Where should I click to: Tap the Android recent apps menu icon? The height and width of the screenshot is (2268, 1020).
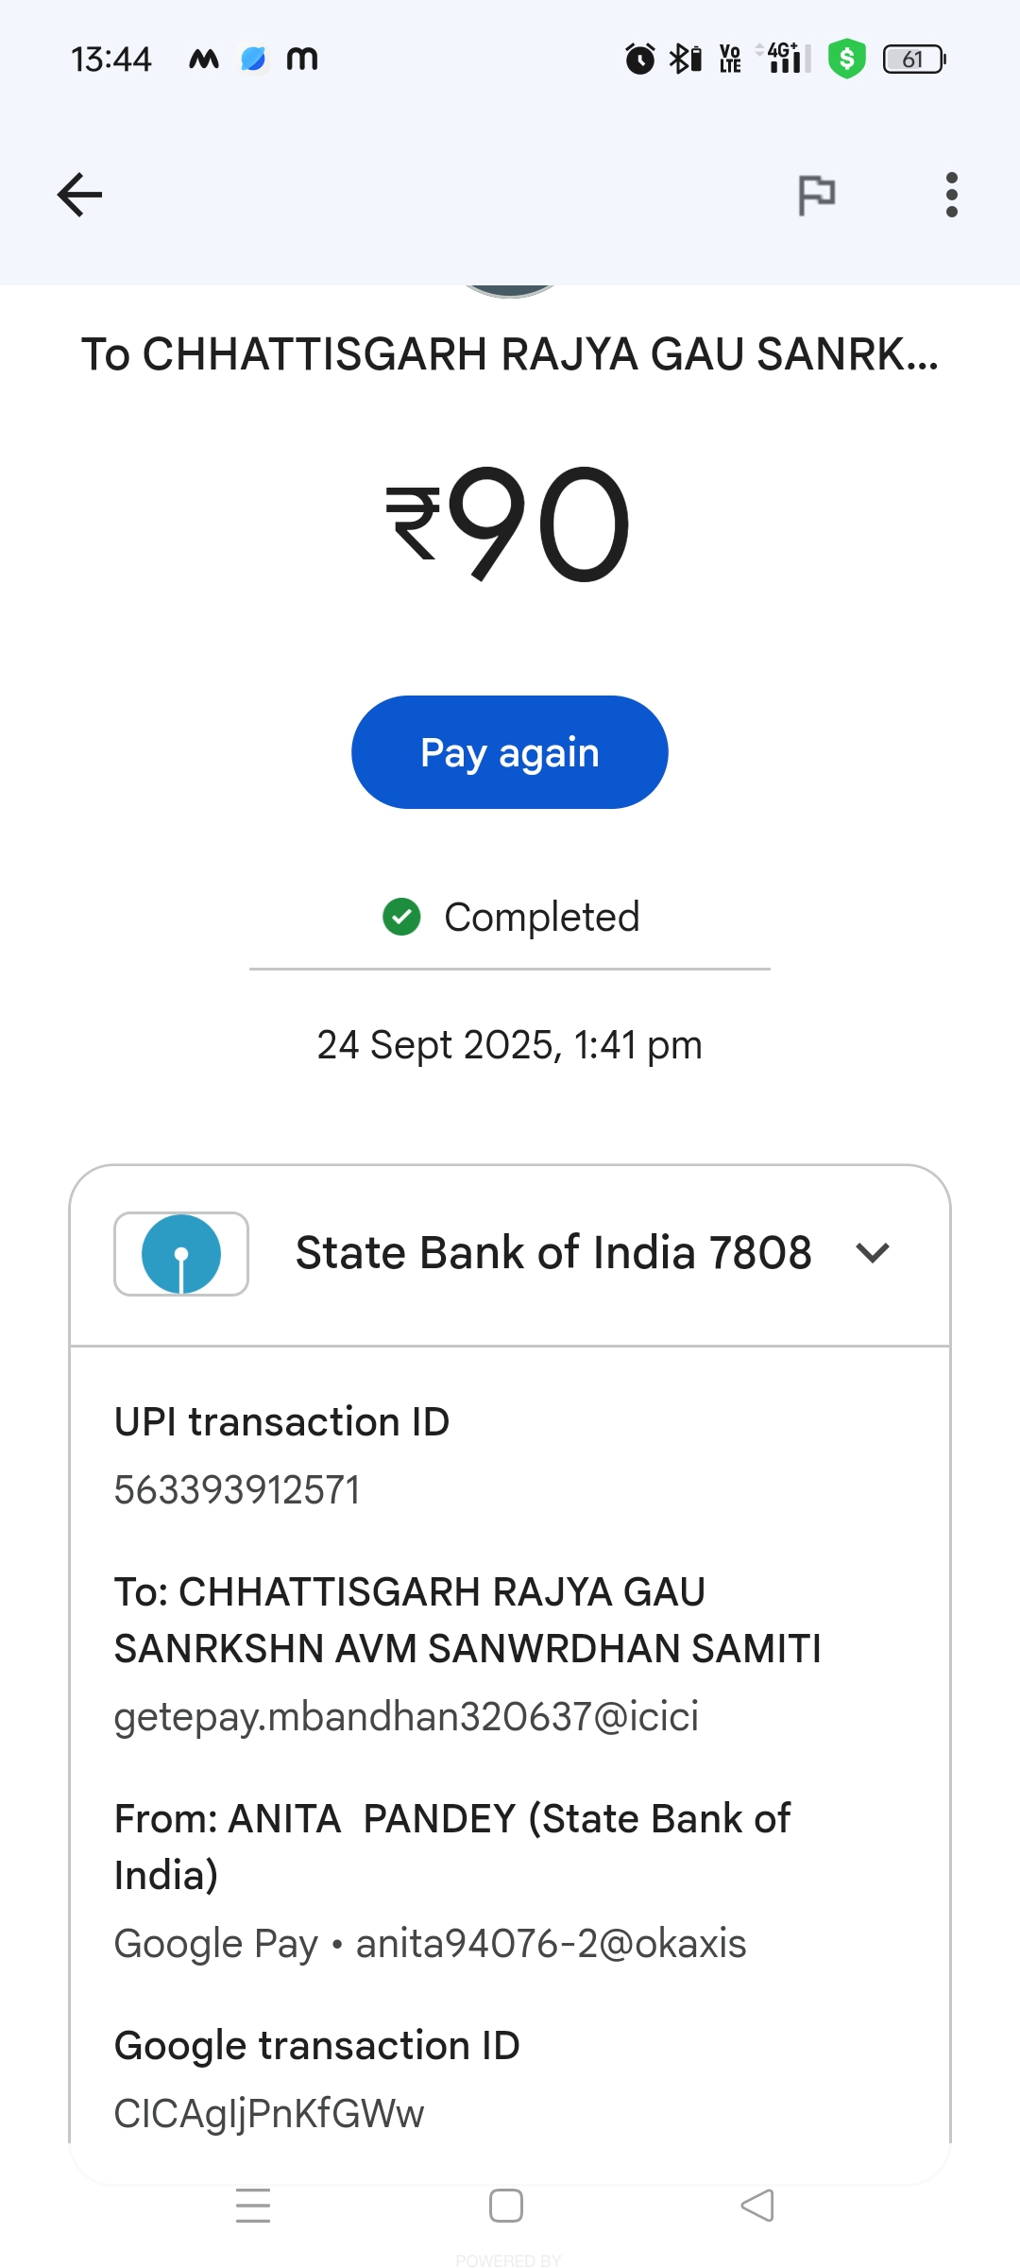[253, 2206]
